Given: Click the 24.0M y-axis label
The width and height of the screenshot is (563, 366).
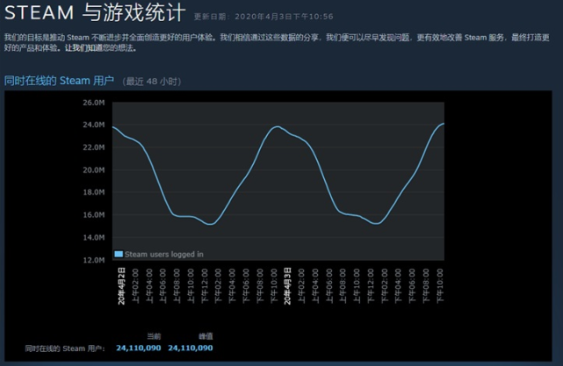Looking at the screenshot, I should pyautogui.click(x=94, y=125).
